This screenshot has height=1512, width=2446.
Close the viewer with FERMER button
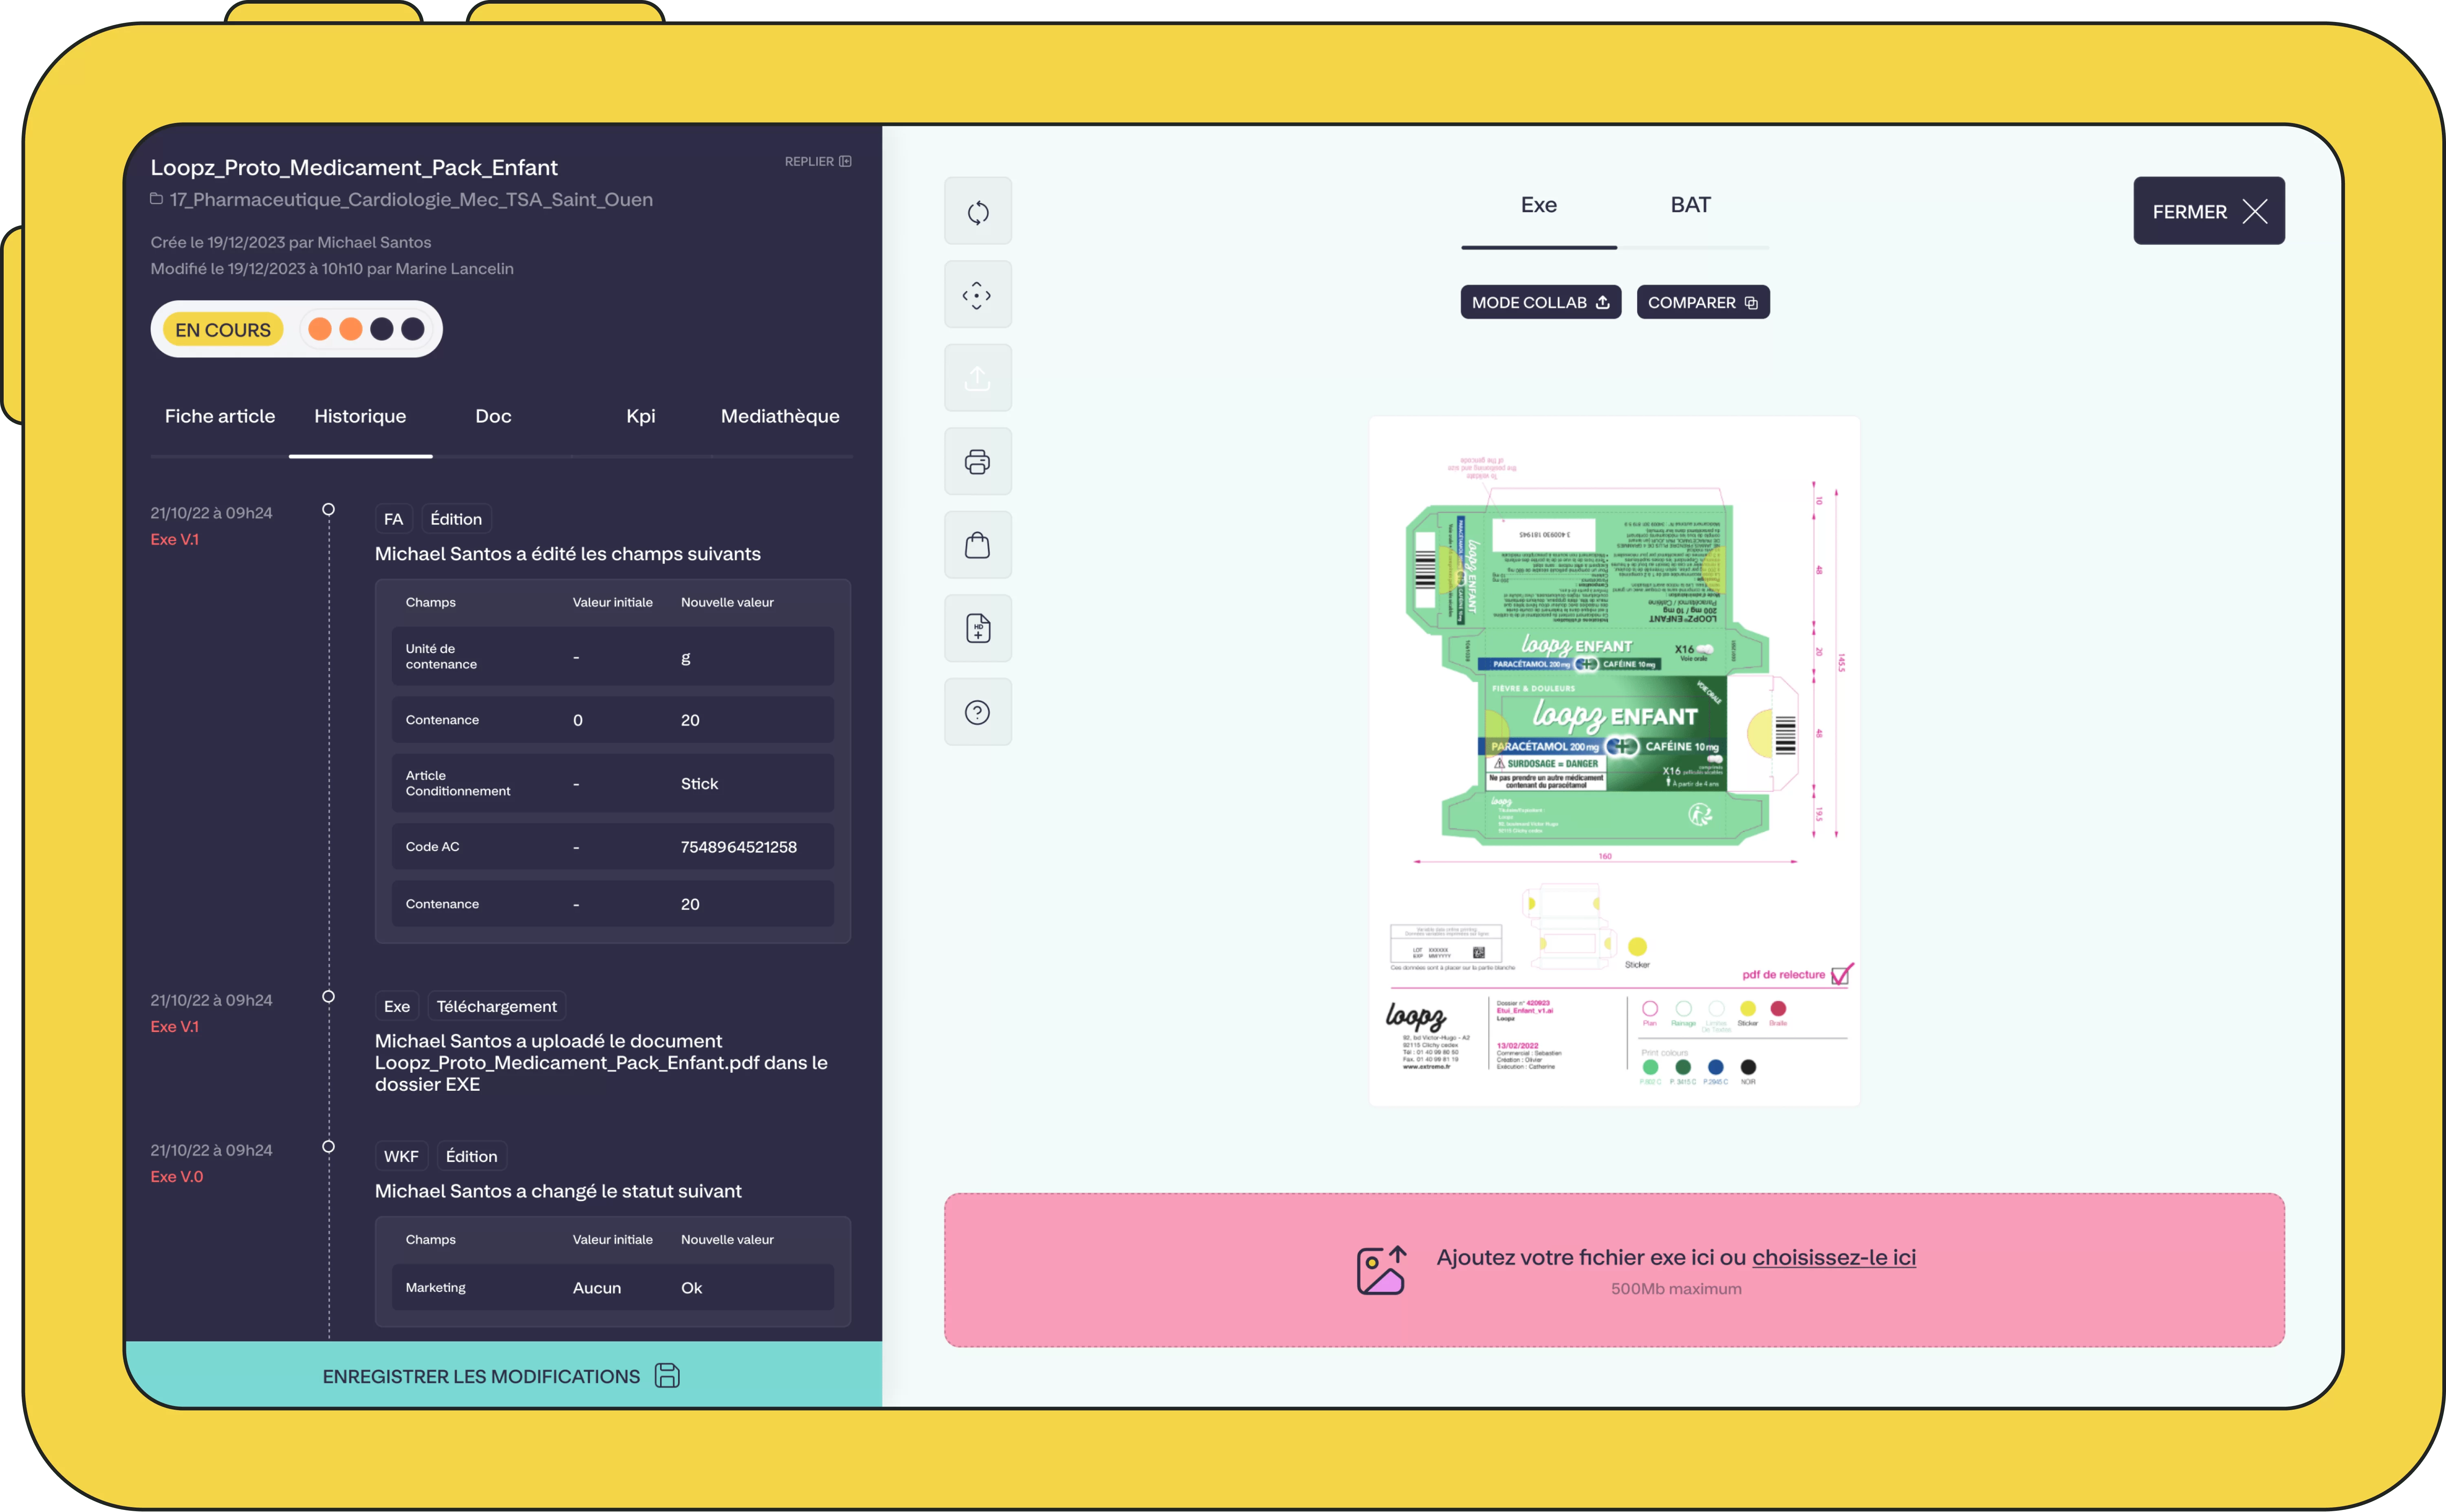pos(2208,211)
